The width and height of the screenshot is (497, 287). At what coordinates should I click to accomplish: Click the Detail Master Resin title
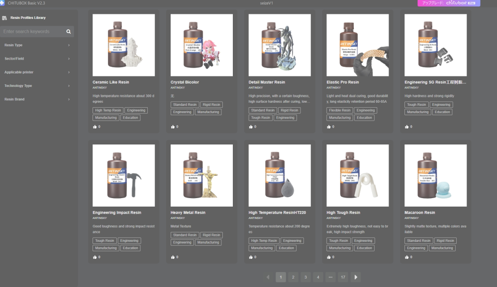[x=267, y=82]
